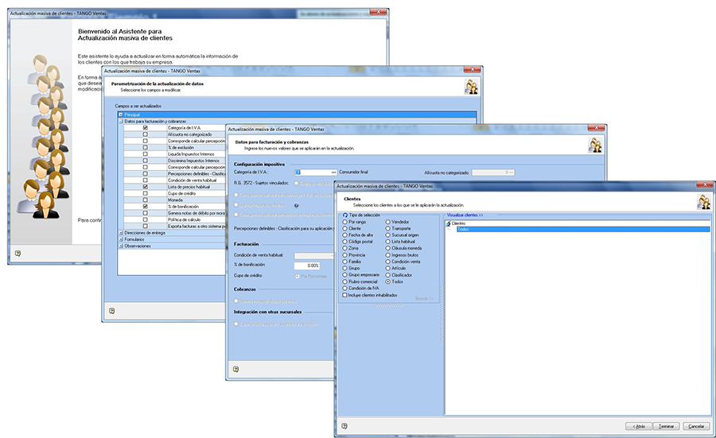
Task: Select 'Grupo empresario' radio option
Action: coord(344,275)
